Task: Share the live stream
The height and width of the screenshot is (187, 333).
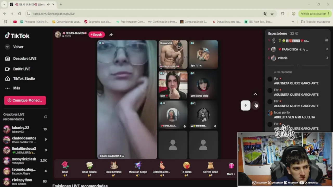Action: tap(111, 35)
